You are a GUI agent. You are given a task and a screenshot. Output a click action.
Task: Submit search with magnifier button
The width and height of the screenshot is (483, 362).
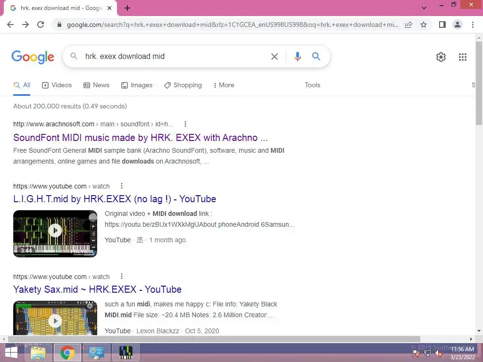pyautogui.click(x=316, y=57)
